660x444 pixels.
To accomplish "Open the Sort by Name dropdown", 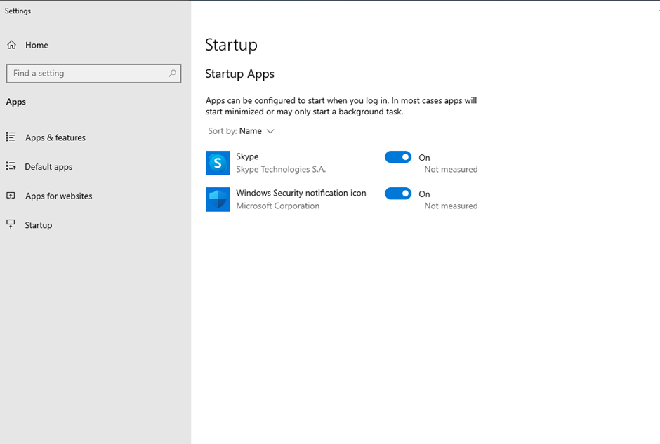I will click(x=242, y=131).
